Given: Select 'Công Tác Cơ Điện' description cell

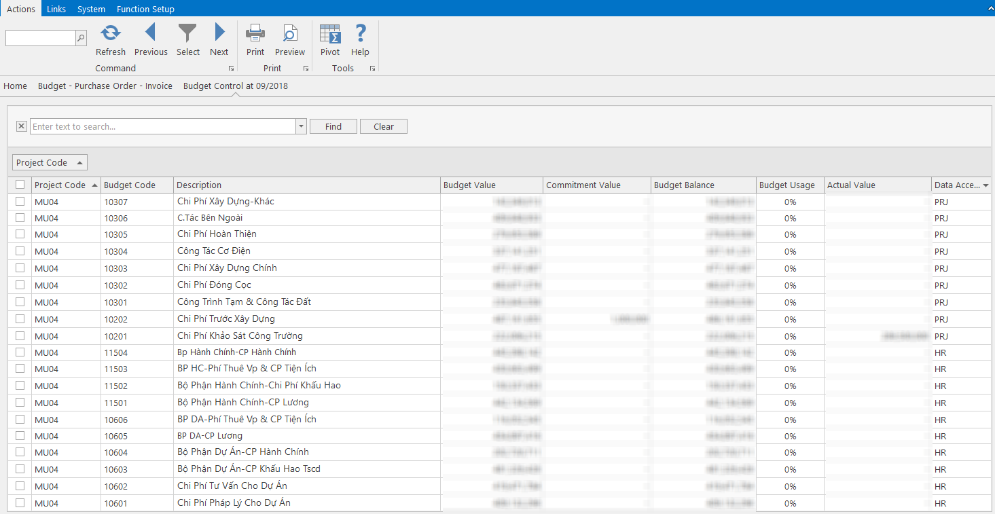Looking at the screenshot, I should [307, 251].
